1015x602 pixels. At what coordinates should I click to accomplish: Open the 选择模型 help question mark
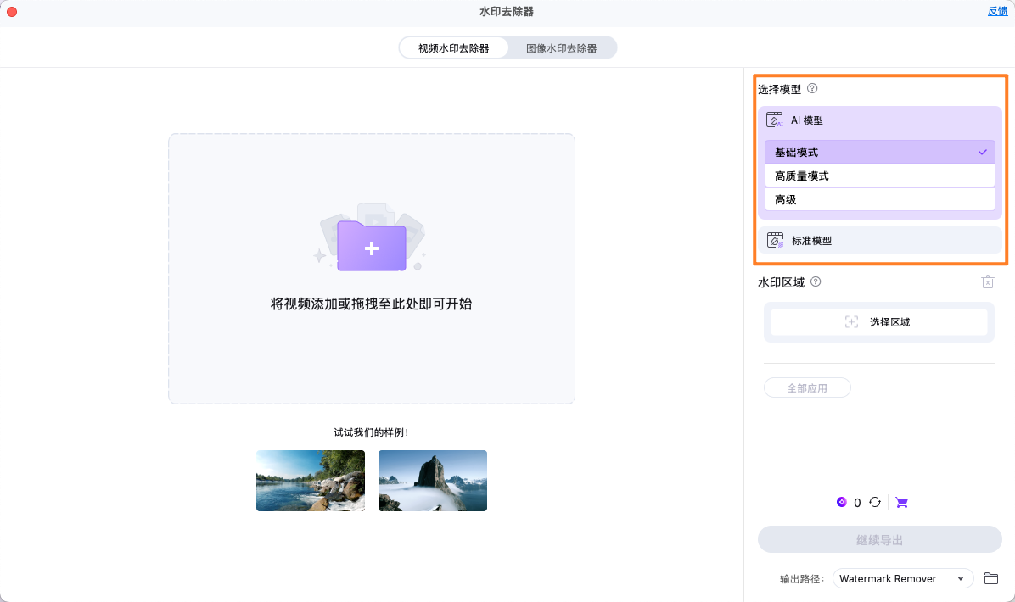point(812,88)
